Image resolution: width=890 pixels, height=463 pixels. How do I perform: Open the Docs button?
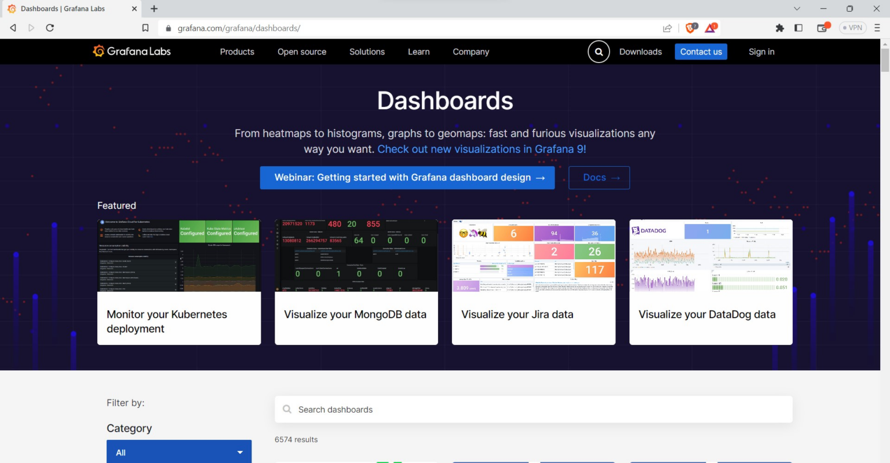tap(599, 178)
